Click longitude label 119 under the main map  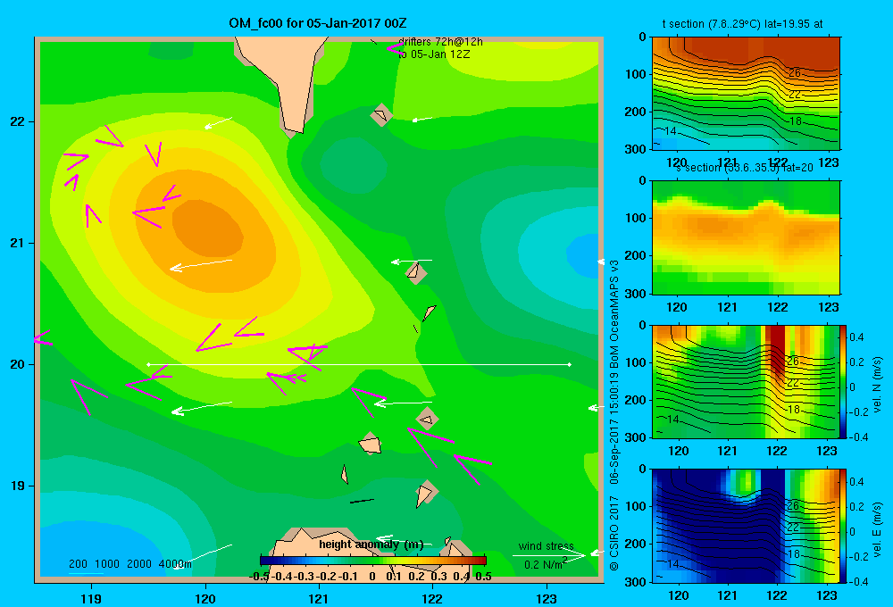click(91, 598)
